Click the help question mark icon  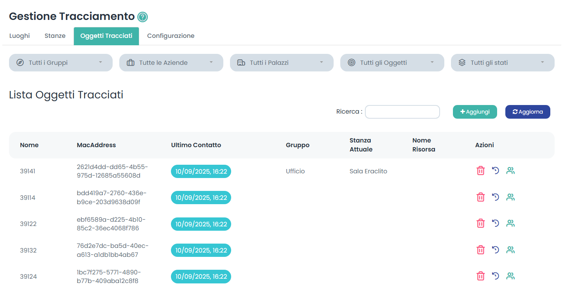[x=142, y=17]
